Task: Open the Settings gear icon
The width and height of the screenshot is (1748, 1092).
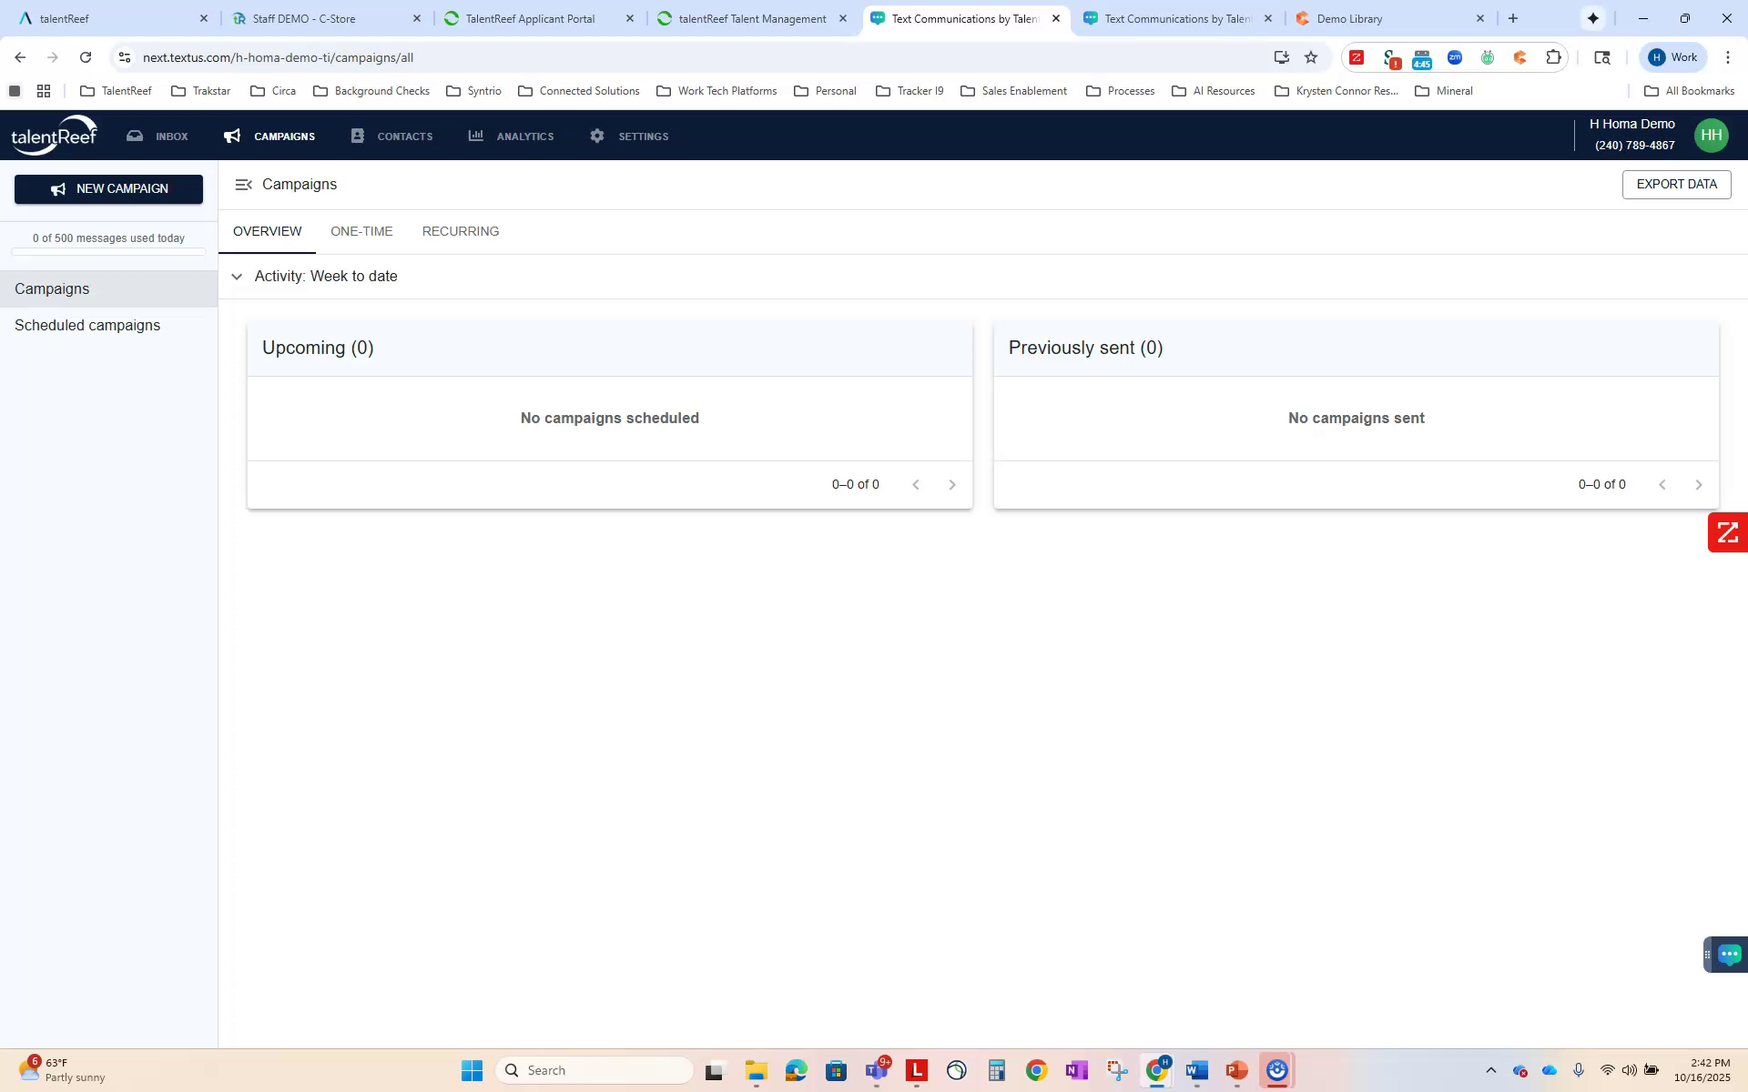Action: point(596,136)
